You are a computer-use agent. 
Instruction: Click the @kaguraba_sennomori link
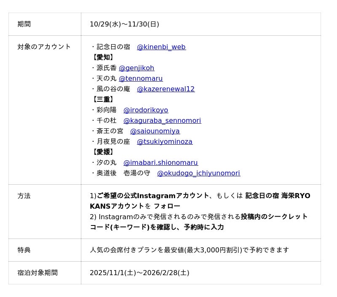pyautogui.click(x=162, y=121)
